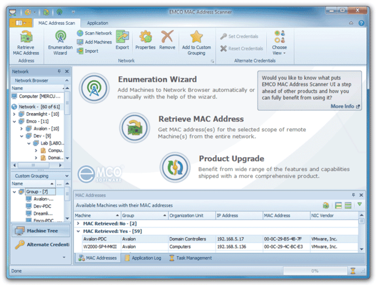Screen dimensions: 376x285
Task: Pin the MAC Addresses panel
Action: pyautogui.click(x=353, y=195)
